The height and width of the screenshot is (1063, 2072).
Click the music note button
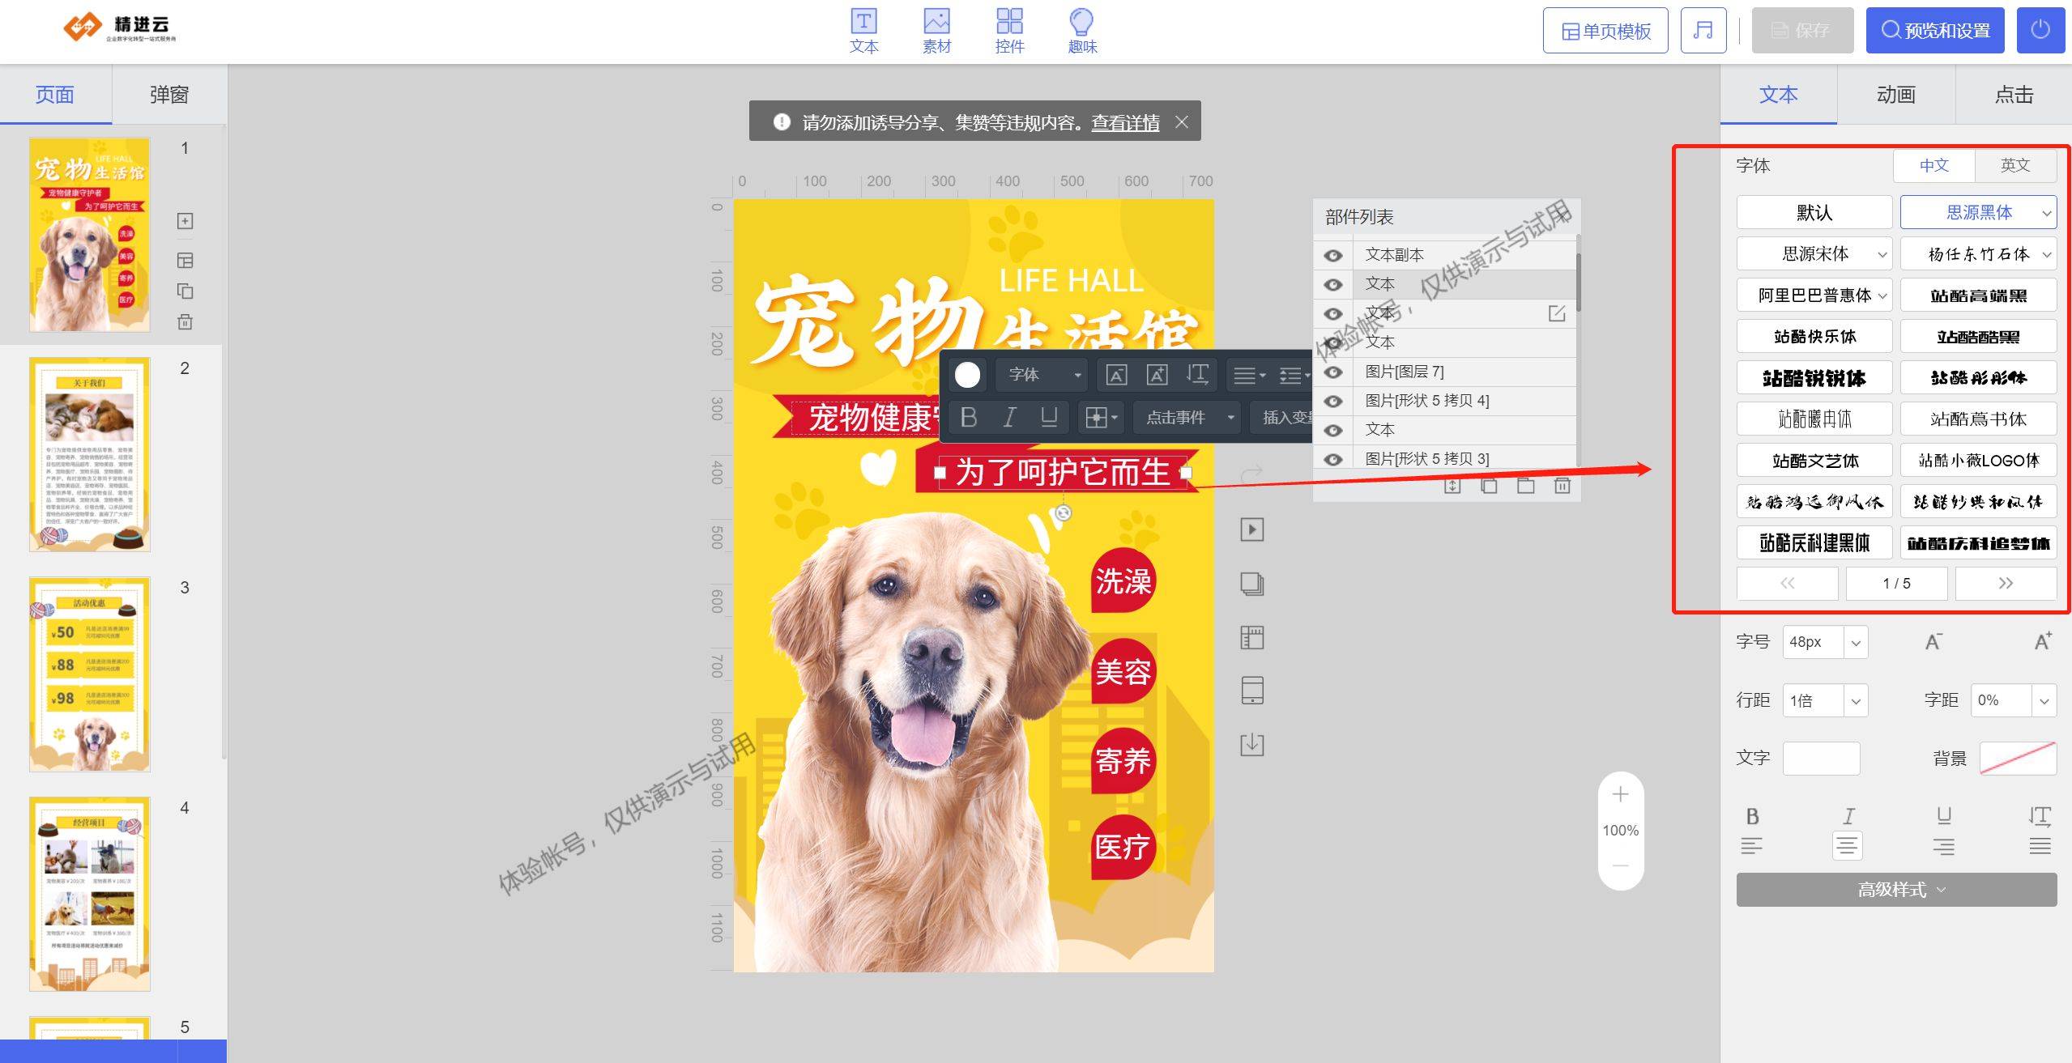1703,31
